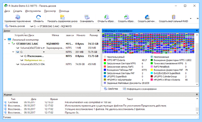The height and width of the screenshot is (122, 202).
Task: Click the scan map colored block area
Action: point(148,43)
